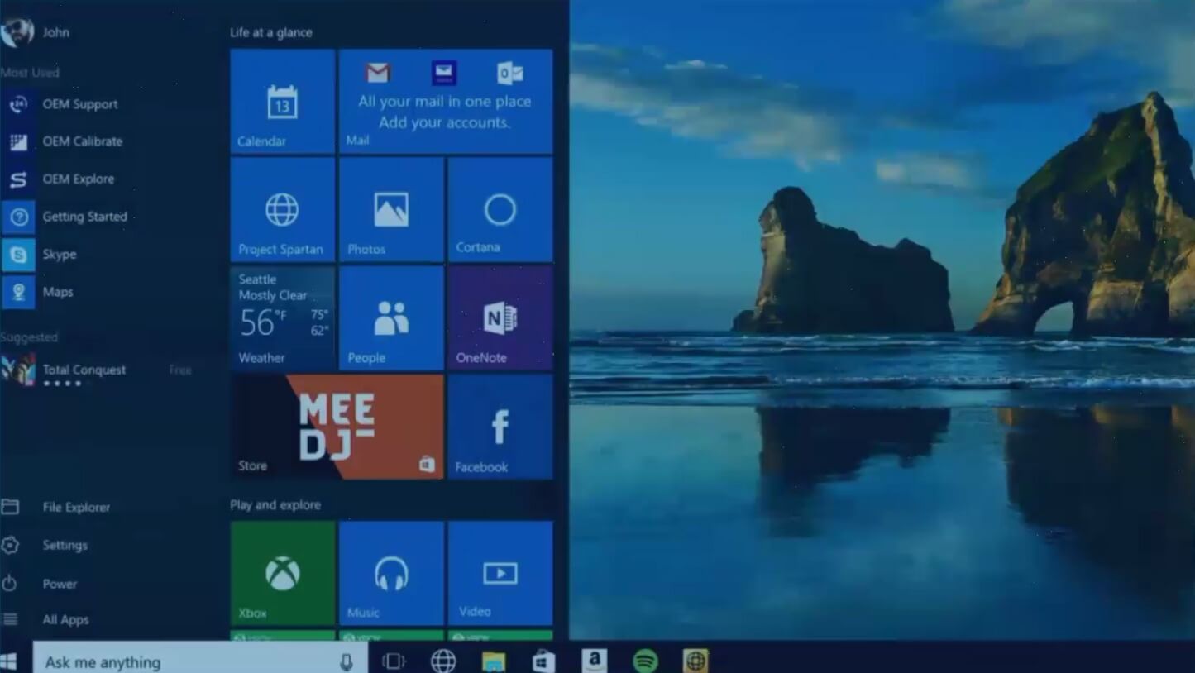Launch Spotify from the taskbar
The image size is (1195, 673).
click(x=645, y=661)
